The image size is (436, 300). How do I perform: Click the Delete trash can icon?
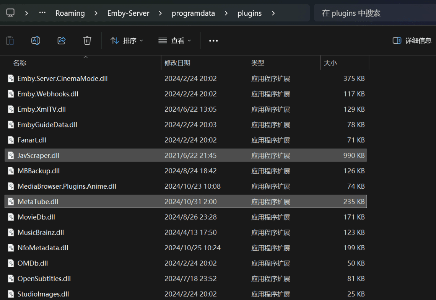[87, 41]
